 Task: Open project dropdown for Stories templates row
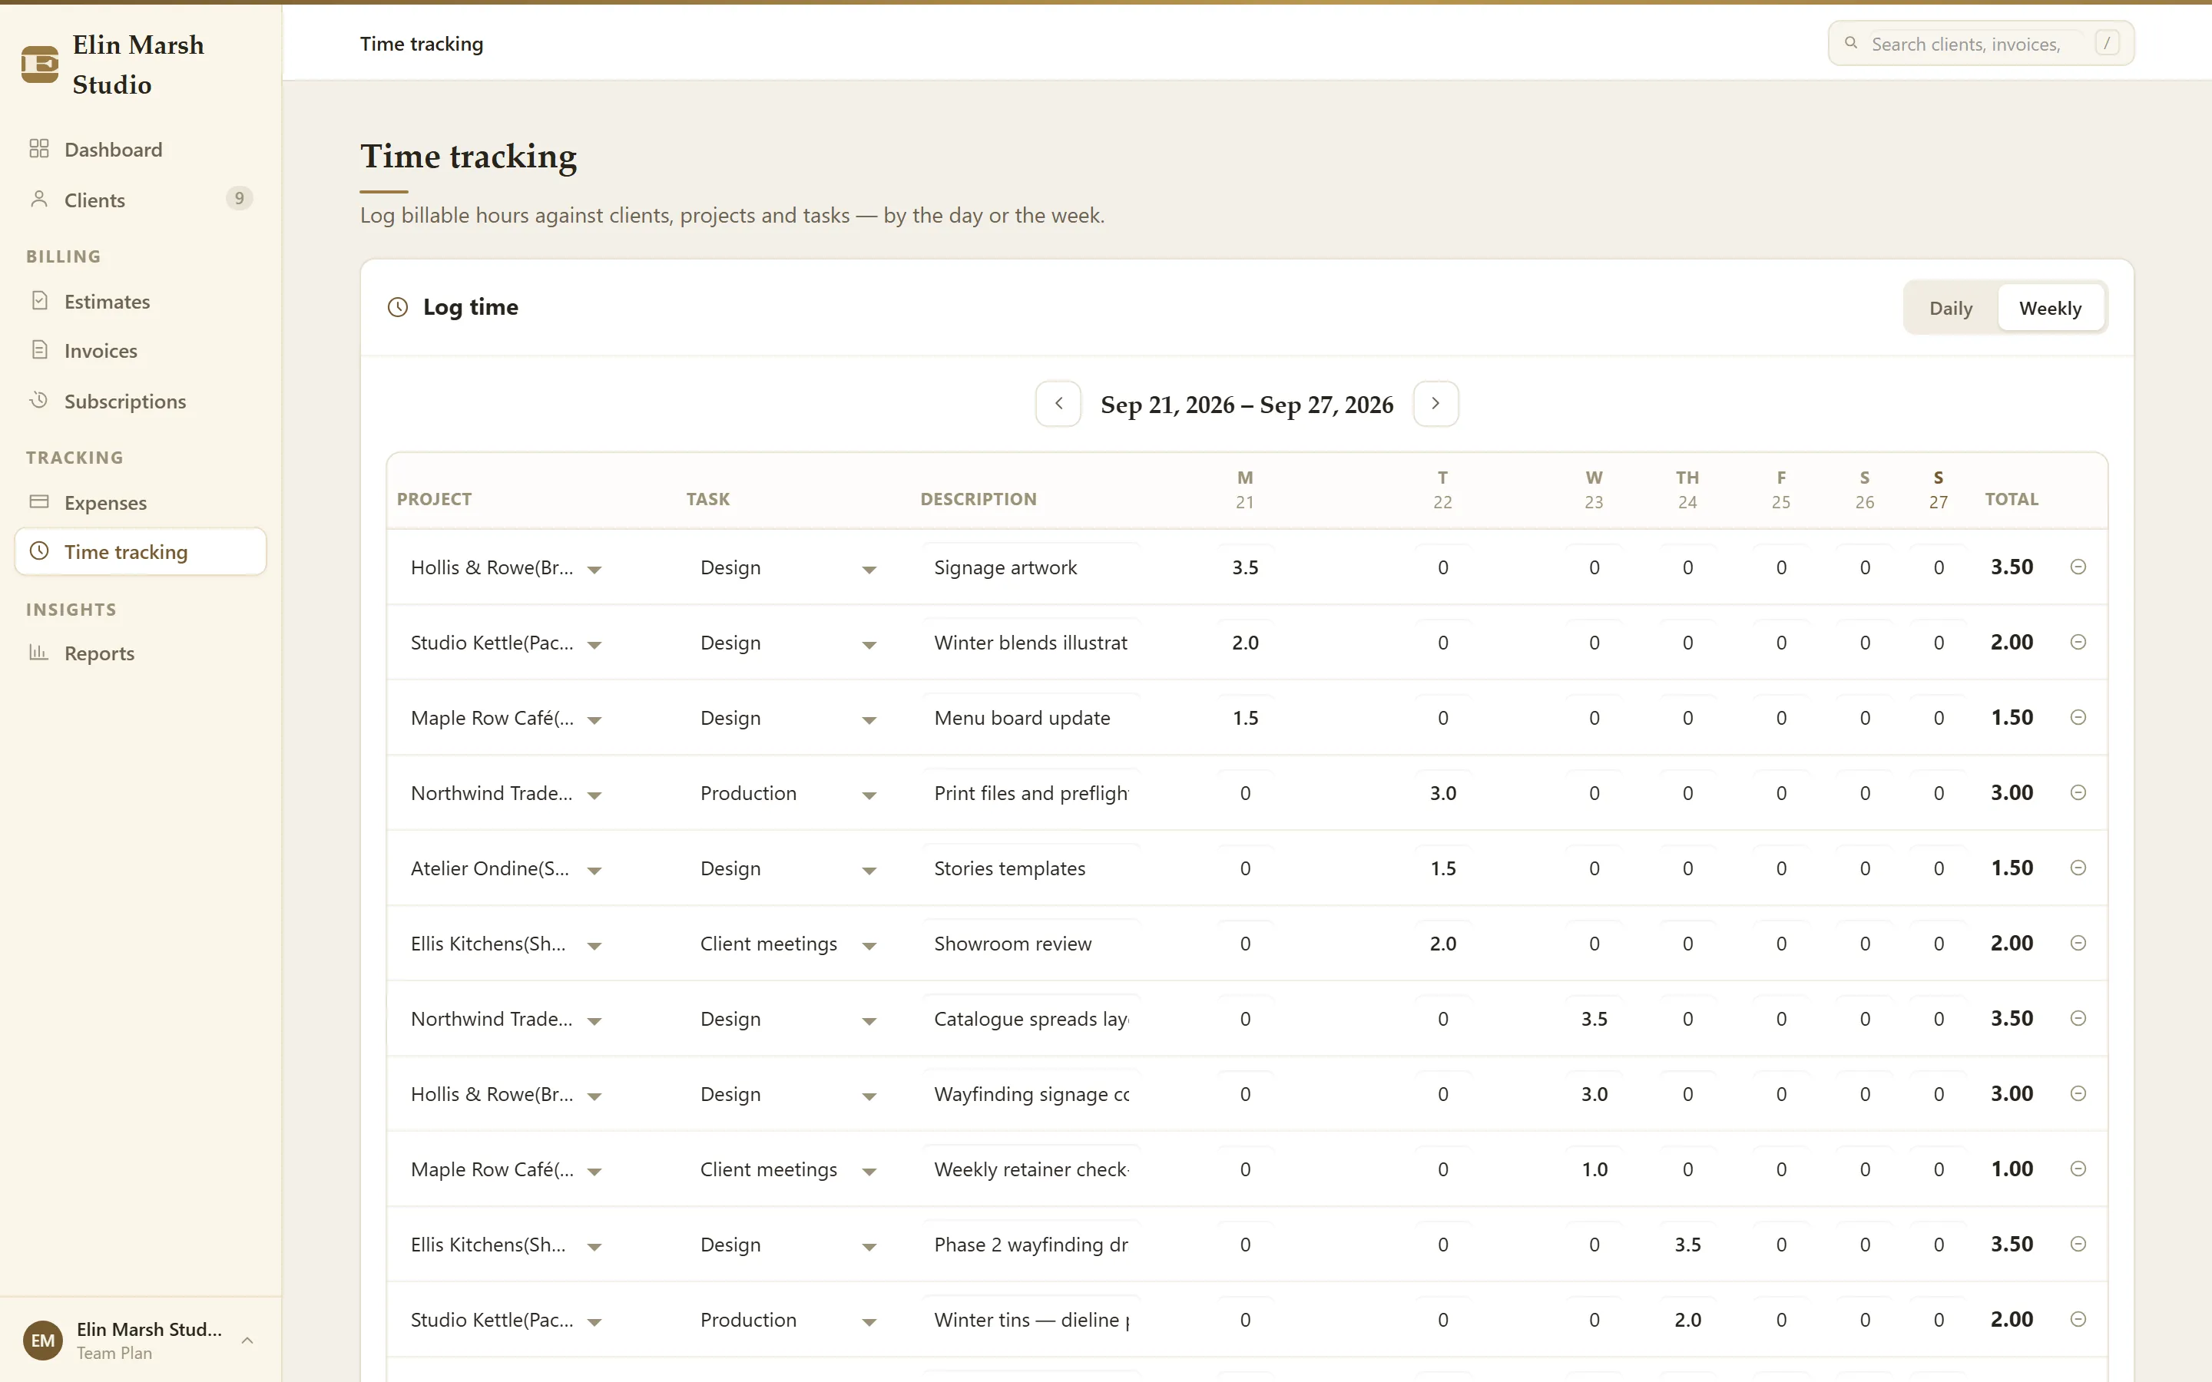tap(506, 868)
